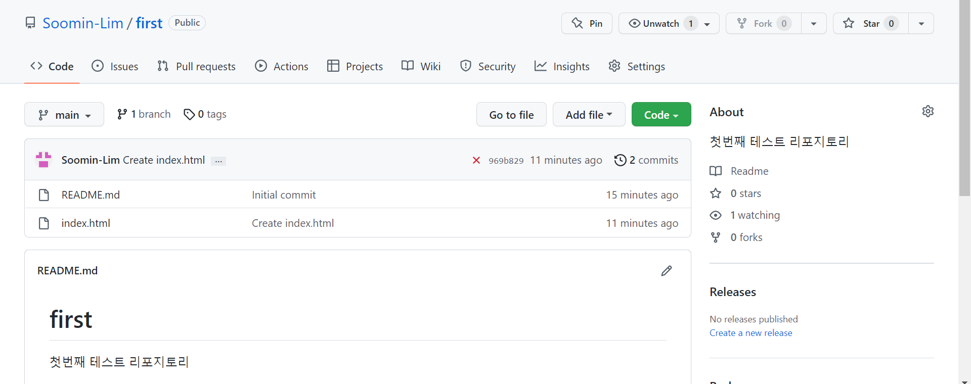The height and width of the screenshot is (384, 971).
Task: Click the star icon beside 0 stars
Action: (x=716, y=193)
